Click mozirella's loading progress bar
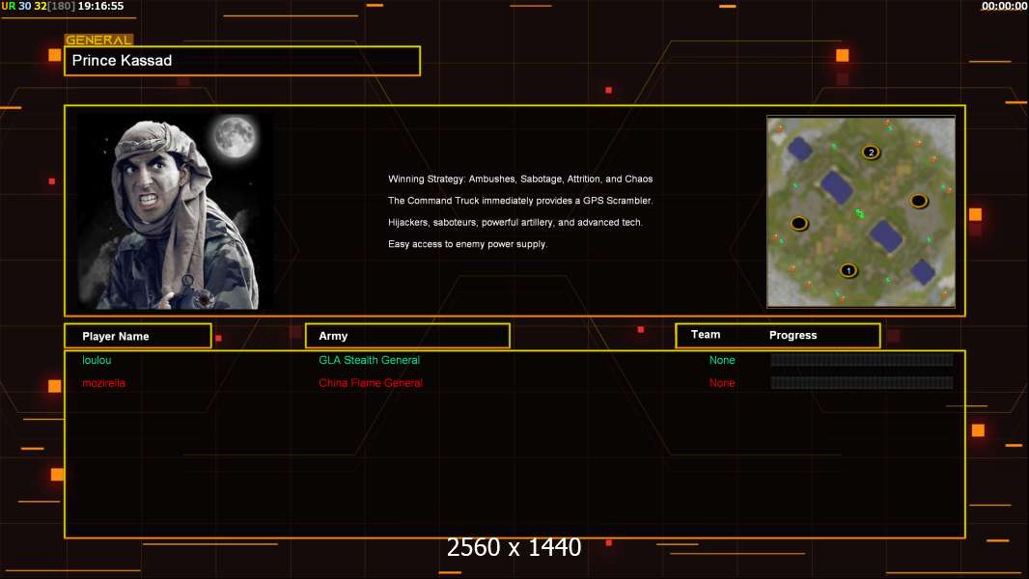This screenshot has width=1029, height=579. [862, 382]
